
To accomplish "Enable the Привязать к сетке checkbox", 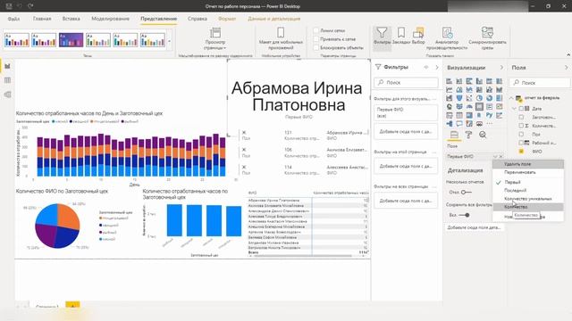I will tap(316, 39).
